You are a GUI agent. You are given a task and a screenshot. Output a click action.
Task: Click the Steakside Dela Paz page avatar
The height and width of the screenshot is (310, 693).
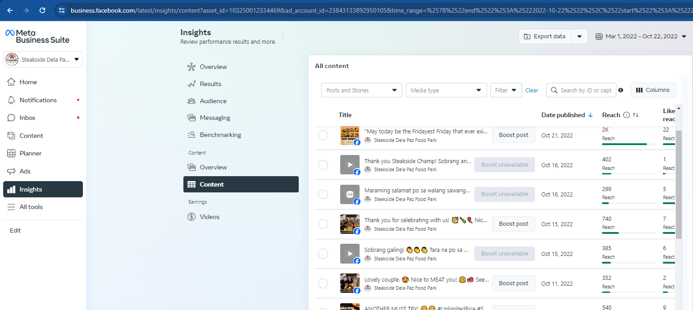pyautogui.click(x=12, y=59)
